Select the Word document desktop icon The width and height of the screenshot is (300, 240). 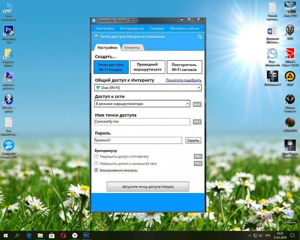273,34
